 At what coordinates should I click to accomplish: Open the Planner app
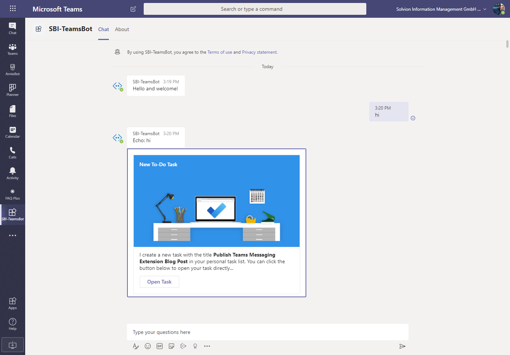pyautogui.click(x=13, y=90)
